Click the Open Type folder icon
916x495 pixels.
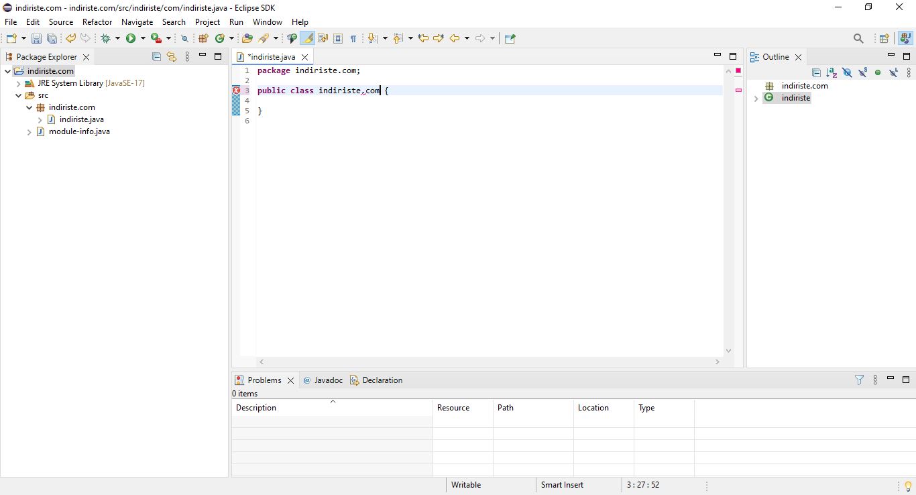coord(247,38)
